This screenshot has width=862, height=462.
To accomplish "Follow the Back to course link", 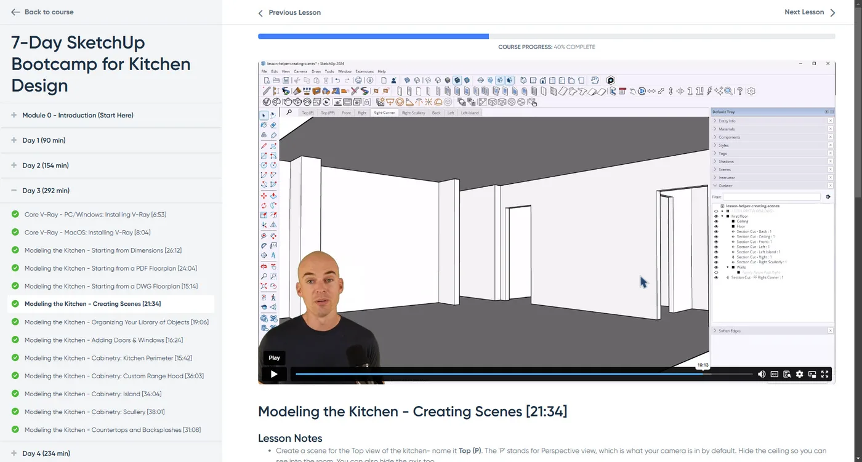I will (x=42, y=12).
